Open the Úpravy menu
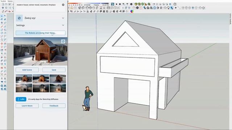The width and height of the screenshot is (232, 130). [10, 1]
